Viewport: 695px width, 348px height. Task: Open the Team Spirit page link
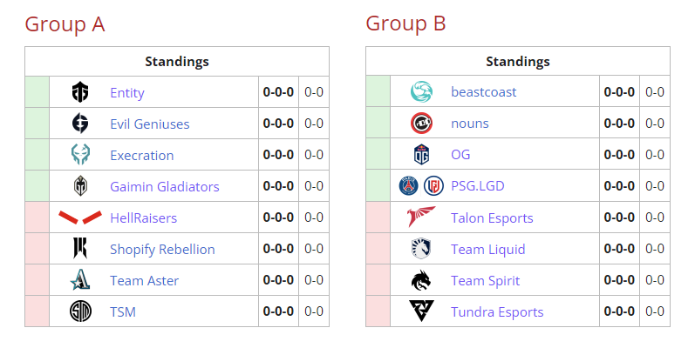click(485, 280)
